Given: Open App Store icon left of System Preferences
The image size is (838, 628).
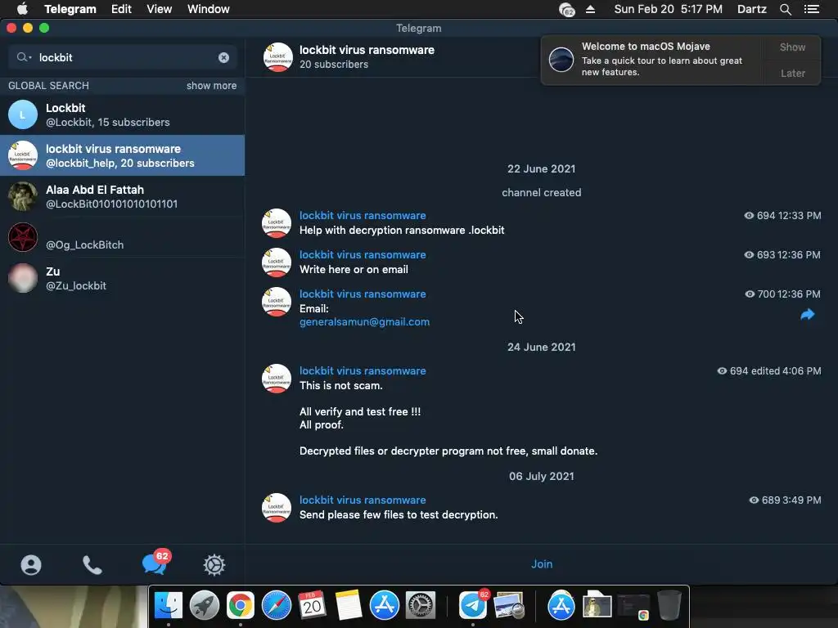Looking at the screenshot, I should pos(385,606).
